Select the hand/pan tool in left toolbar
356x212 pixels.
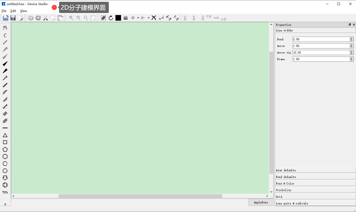tap(5, 28)
